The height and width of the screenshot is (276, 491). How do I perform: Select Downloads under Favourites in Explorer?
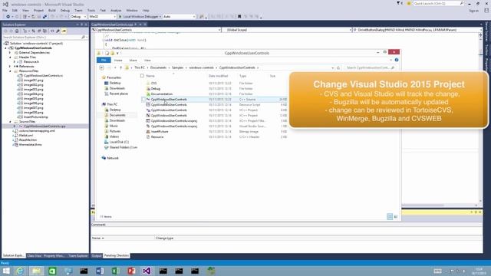117,88
